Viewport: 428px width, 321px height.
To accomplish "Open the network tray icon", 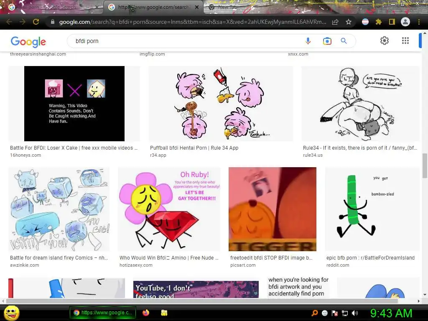I will (345, 313).
